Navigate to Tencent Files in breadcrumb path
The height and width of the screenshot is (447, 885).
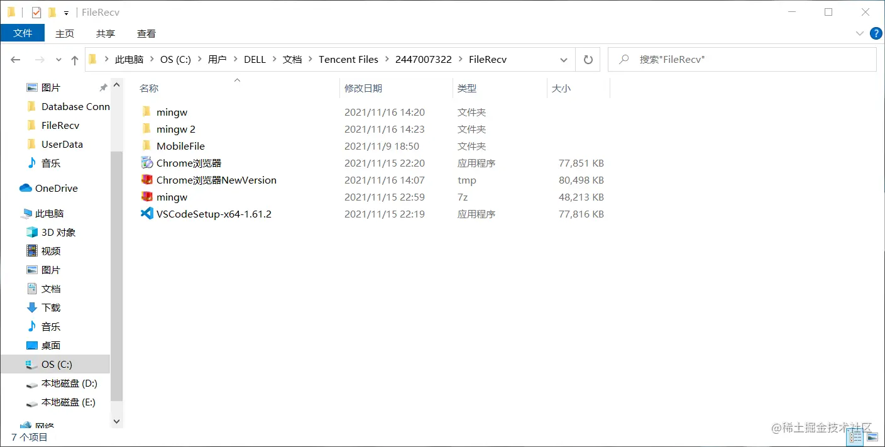(x=348, y=59)
